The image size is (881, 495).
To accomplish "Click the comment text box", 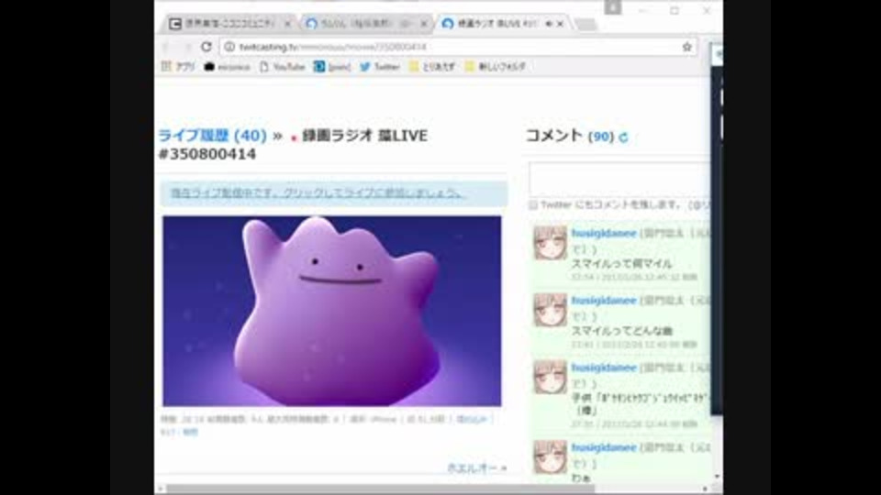I will click(x=619, y=179).
